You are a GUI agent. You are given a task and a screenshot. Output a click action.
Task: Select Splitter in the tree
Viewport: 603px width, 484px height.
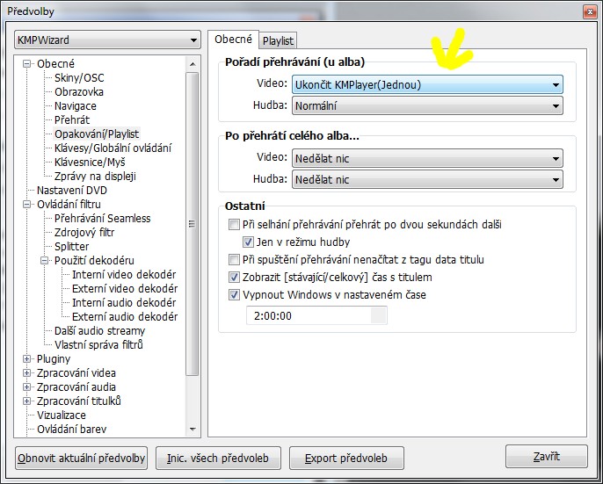[71, 247]
